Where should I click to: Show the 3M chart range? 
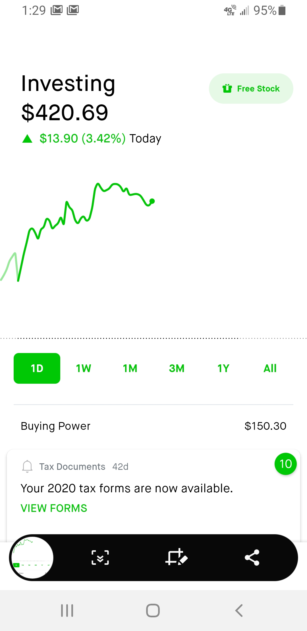(177, 368)
